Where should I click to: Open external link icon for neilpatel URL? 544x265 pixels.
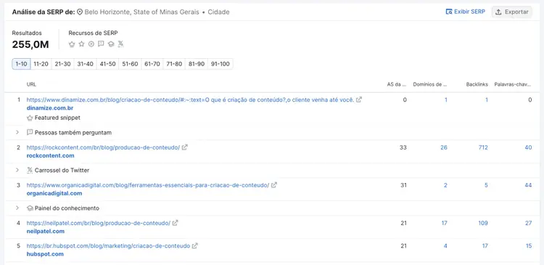pyautogui.click(x=176, y=223)
